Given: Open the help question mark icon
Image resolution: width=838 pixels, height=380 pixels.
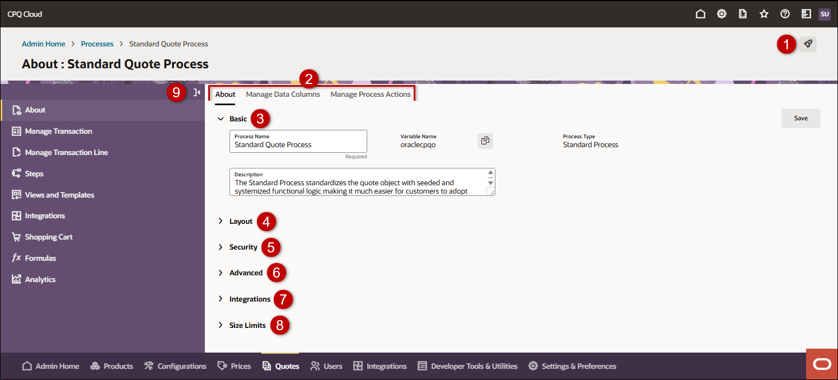Looking at the screenshot, I should [785, 14].
